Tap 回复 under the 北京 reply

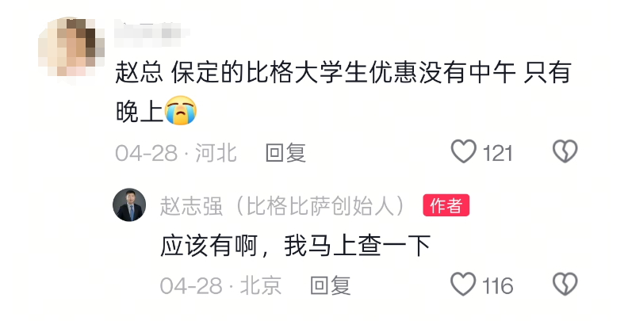[331, 286]
